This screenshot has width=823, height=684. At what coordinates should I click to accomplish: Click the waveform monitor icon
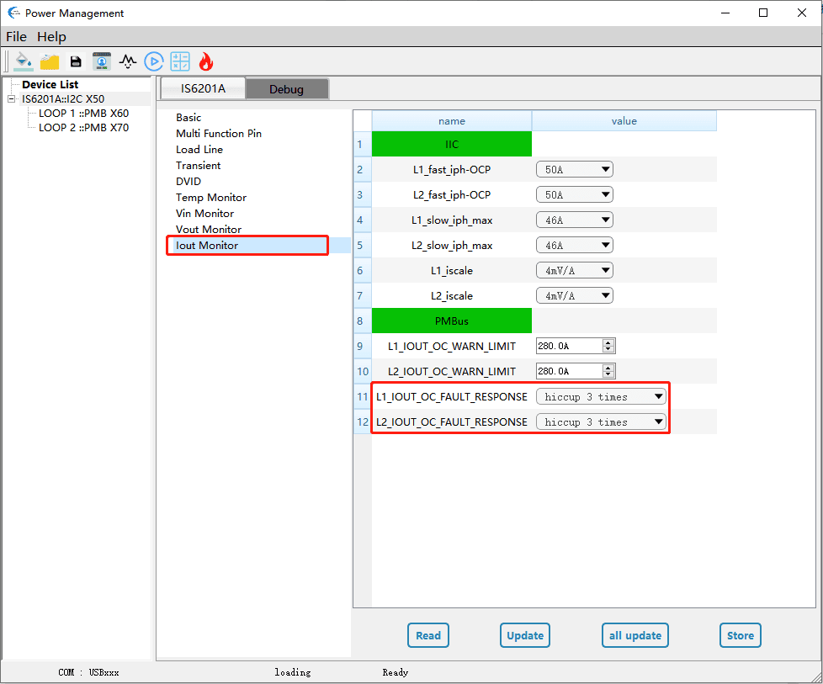pyautogui.click(x=128, y=61)
